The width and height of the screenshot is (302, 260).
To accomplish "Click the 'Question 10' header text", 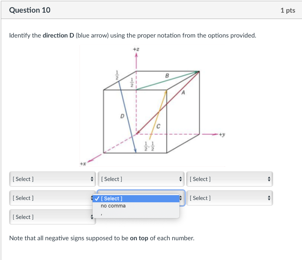I will point(30,10).
